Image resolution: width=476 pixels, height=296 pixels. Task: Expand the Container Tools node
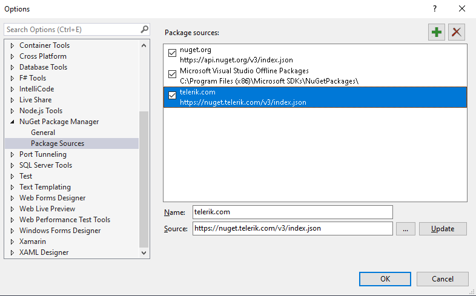[x=12, y=45]
